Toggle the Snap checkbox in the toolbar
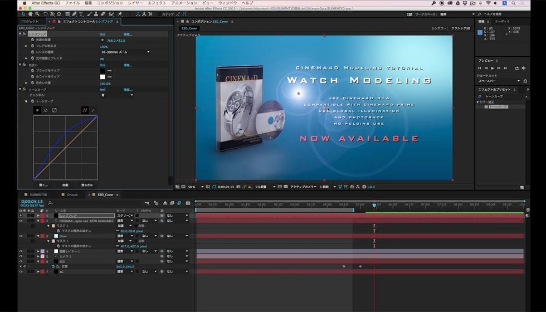 tap(159, 14)
